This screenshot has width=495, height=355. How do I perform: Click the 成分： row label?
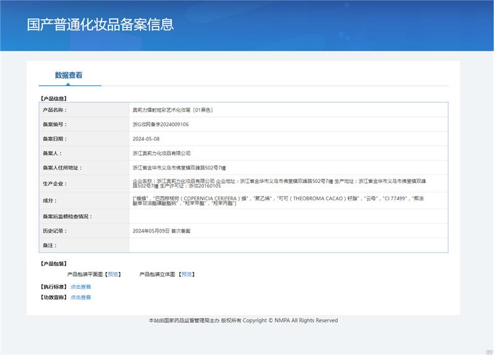pyautogui.click(x=50, y=201)
